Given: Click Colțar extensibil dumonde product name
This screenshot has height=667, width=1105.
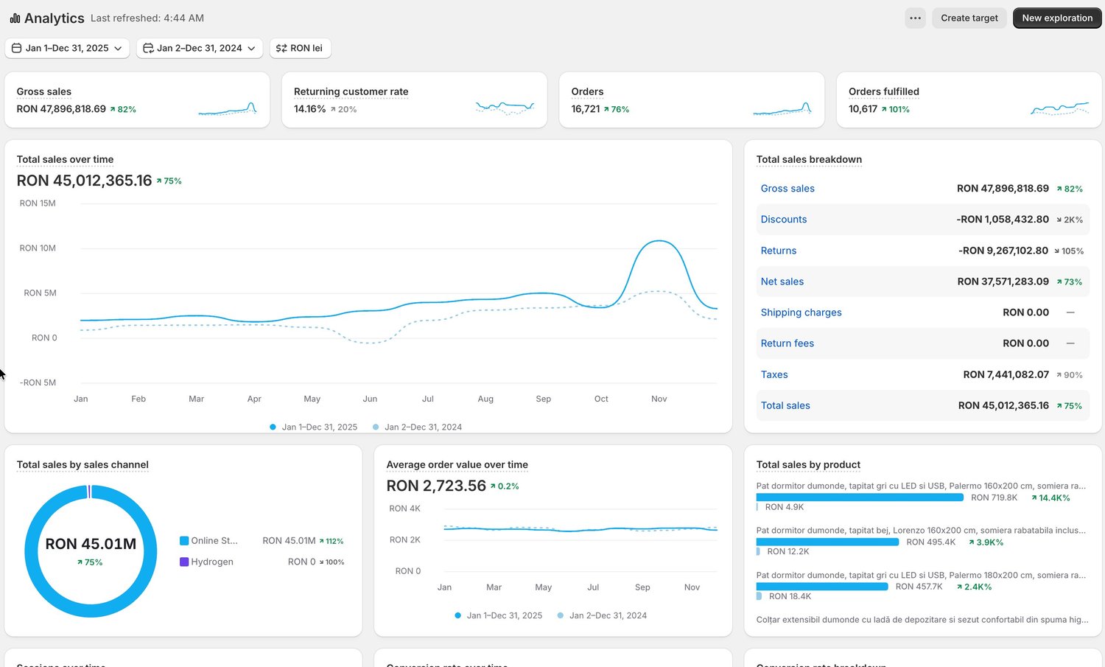Looking at the screenshot, I should pyautogui.click(x=922, y=620).
